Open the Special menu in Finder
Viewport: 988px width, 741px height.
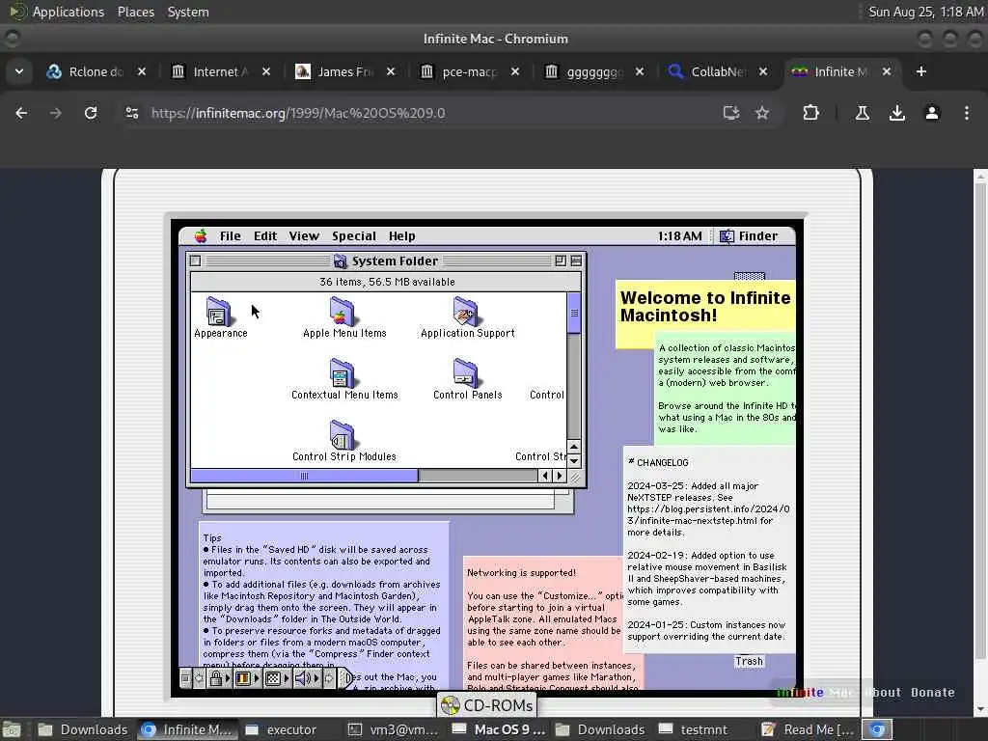click(353, 235)
